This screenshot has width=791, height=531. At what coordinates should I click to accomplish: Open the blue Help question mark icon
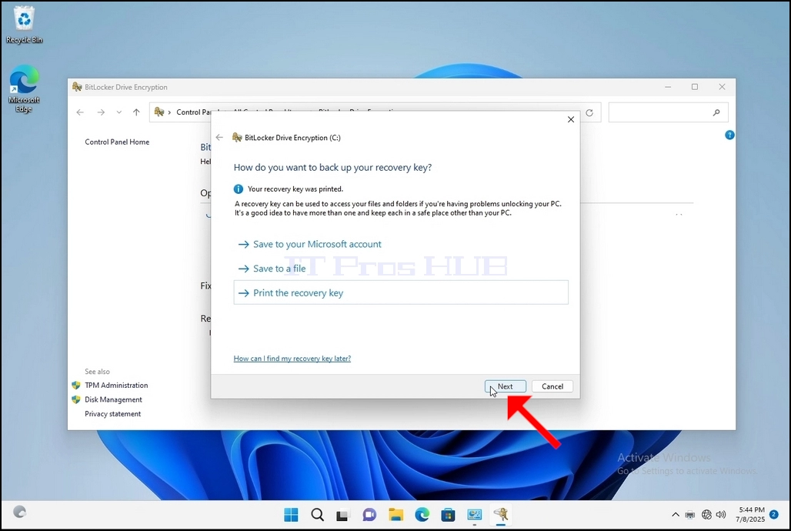729,135
